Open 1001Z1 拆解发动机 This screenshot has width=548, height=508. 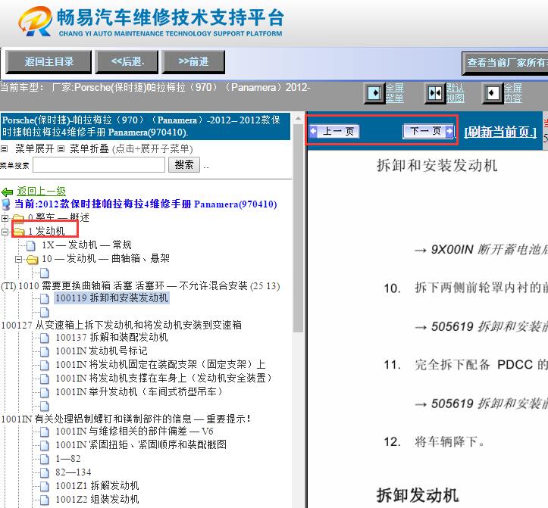pos(97,485)
